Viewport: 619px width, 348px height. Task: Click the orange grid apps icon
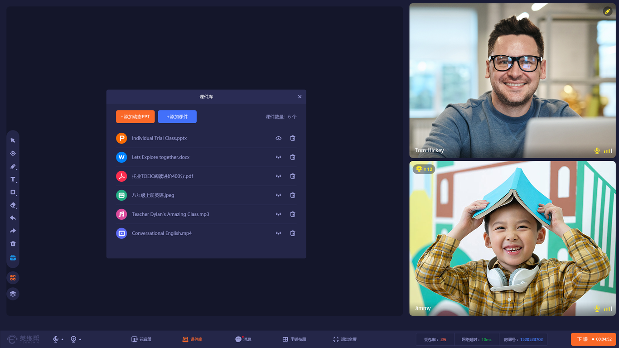(13, 278)
